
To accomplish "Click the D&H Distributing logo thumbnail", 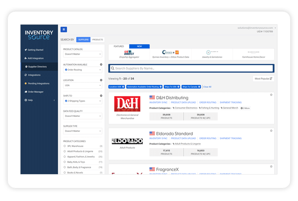I will [x=128, y=104].
